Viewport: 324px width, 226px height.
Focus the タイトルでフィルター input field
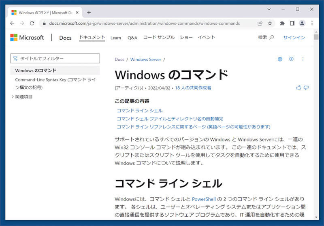pyautogui.click(x=55, y=58)
